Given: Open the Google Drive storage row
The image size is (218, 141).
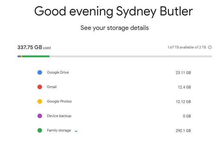Looking at the screenshot, I should click(x=58, y=73).
